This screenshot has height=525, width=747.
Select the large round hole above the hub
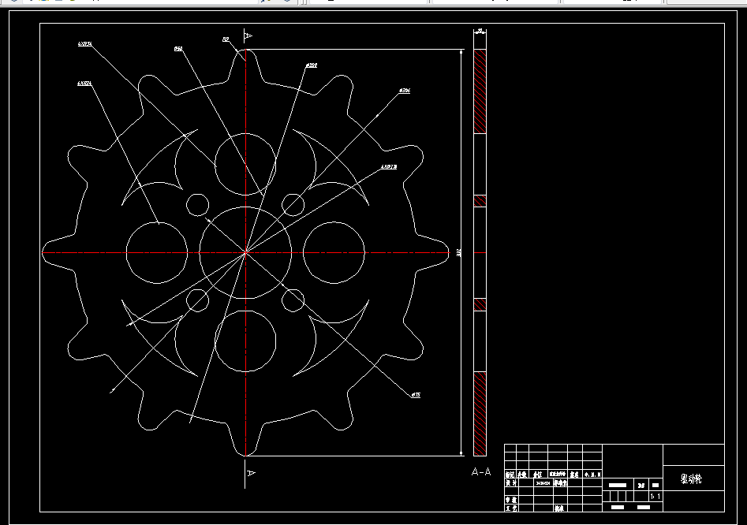coord(245,164)
